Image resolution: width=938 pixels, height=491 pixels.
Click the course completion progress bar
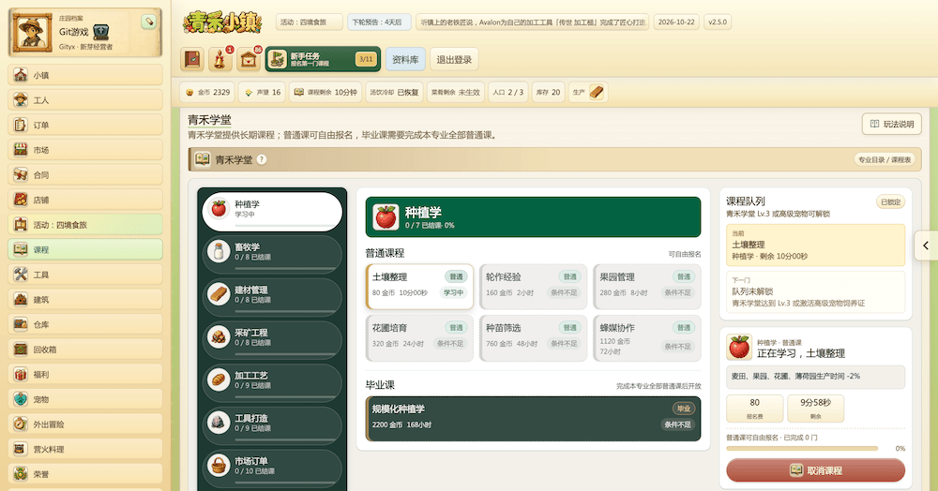click(802, 448)
